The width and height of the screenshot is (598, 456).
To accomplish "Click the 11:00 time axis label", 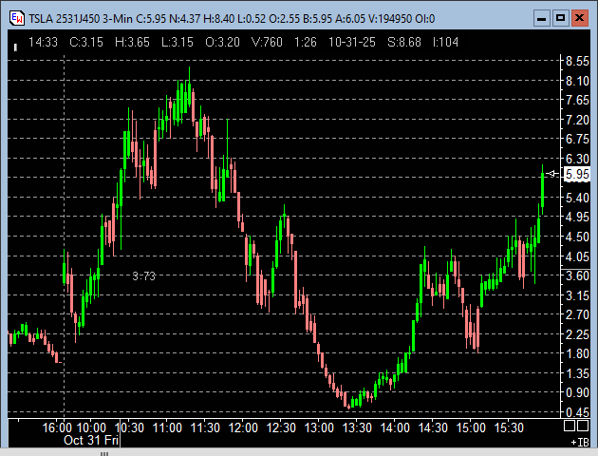I will pos(166,428).
